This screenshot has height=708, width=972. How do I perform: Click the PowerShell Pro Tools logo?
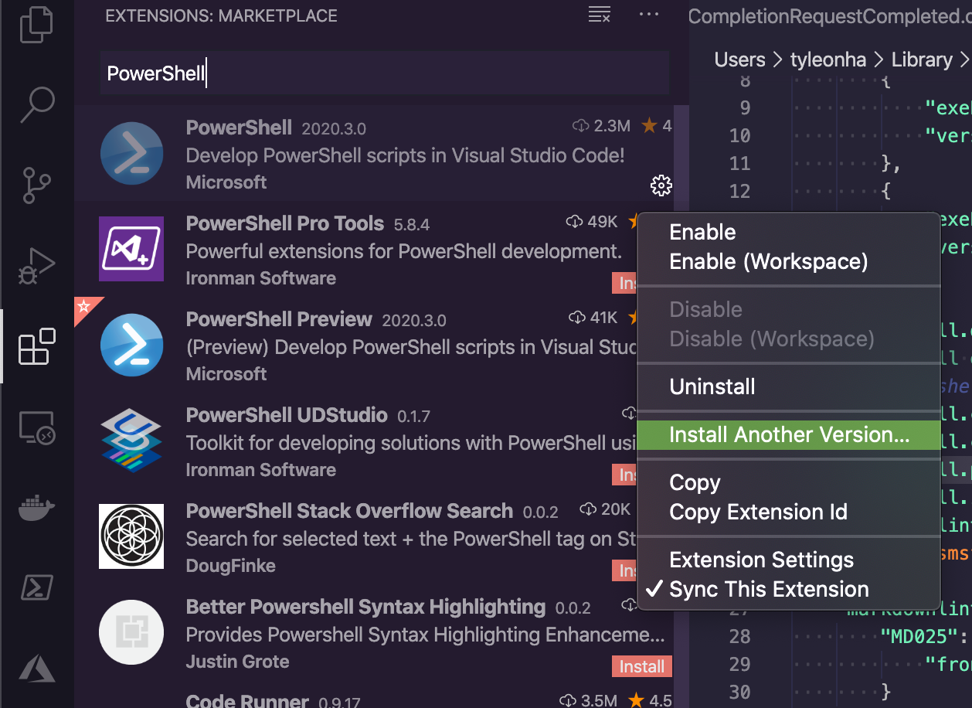(x=131, y=249)
